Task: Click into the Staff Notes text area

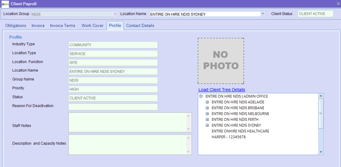Action: 127,122
